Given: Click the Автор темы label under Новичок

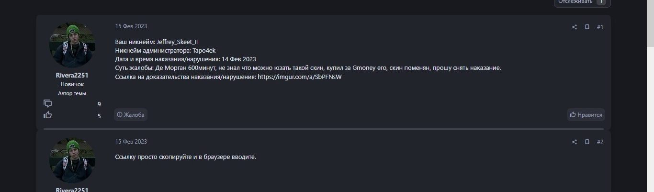Looking at the screenshot, I should [x=72, y=93].
